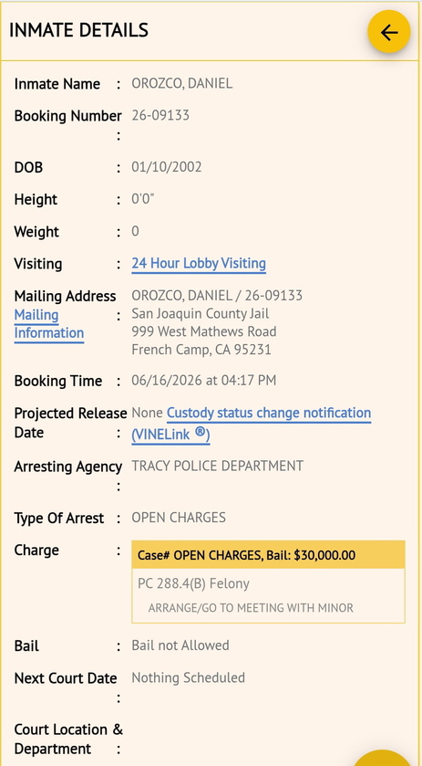The width and height of the screenshot is (422, 766).
Task: Select the booking number value 26-09133
Action: [x=160, y=115]
